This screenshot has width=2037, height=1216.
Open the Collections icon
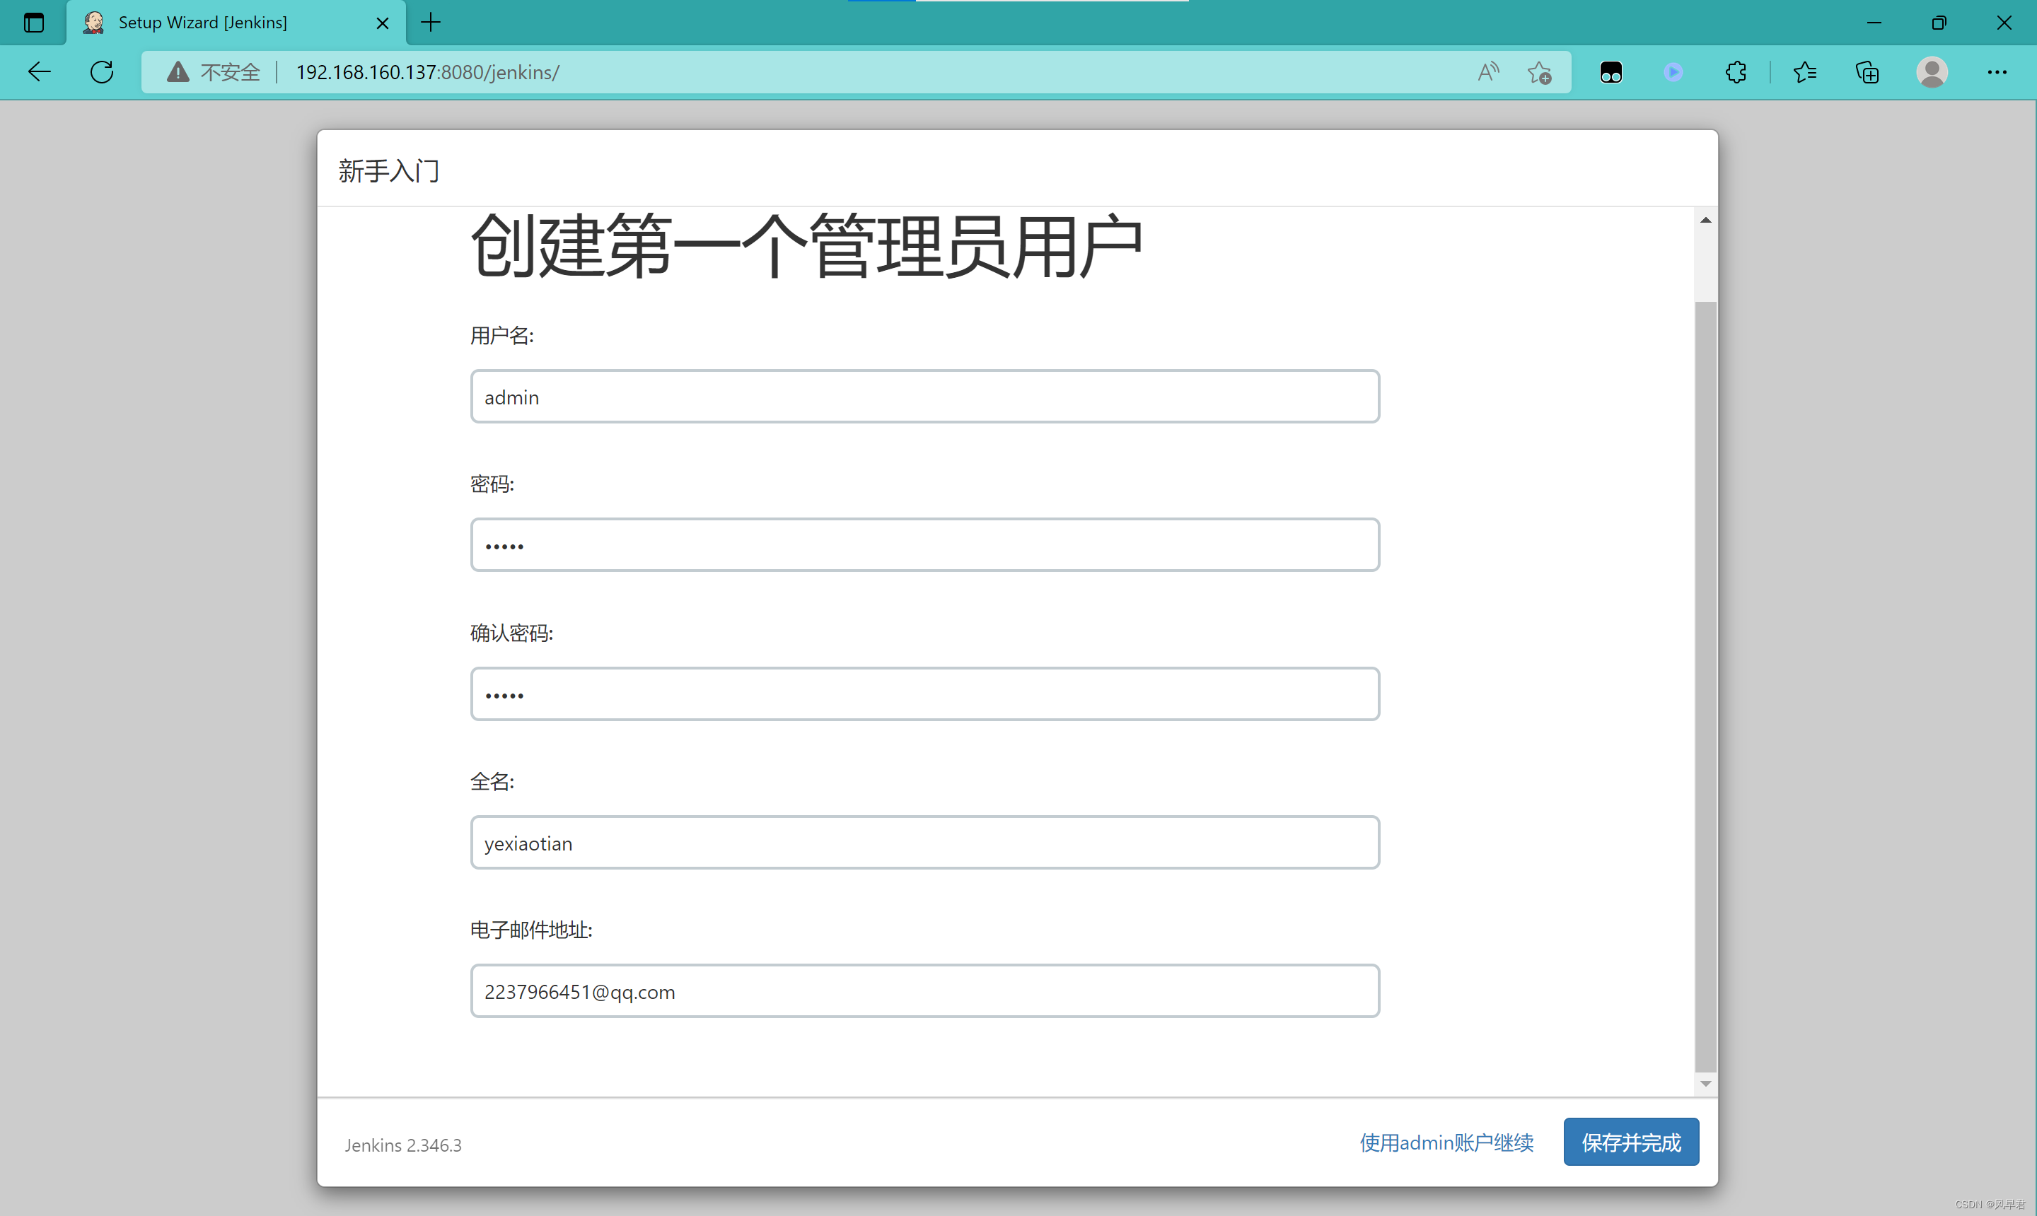pyautogui.click(x=1867, y=72)
